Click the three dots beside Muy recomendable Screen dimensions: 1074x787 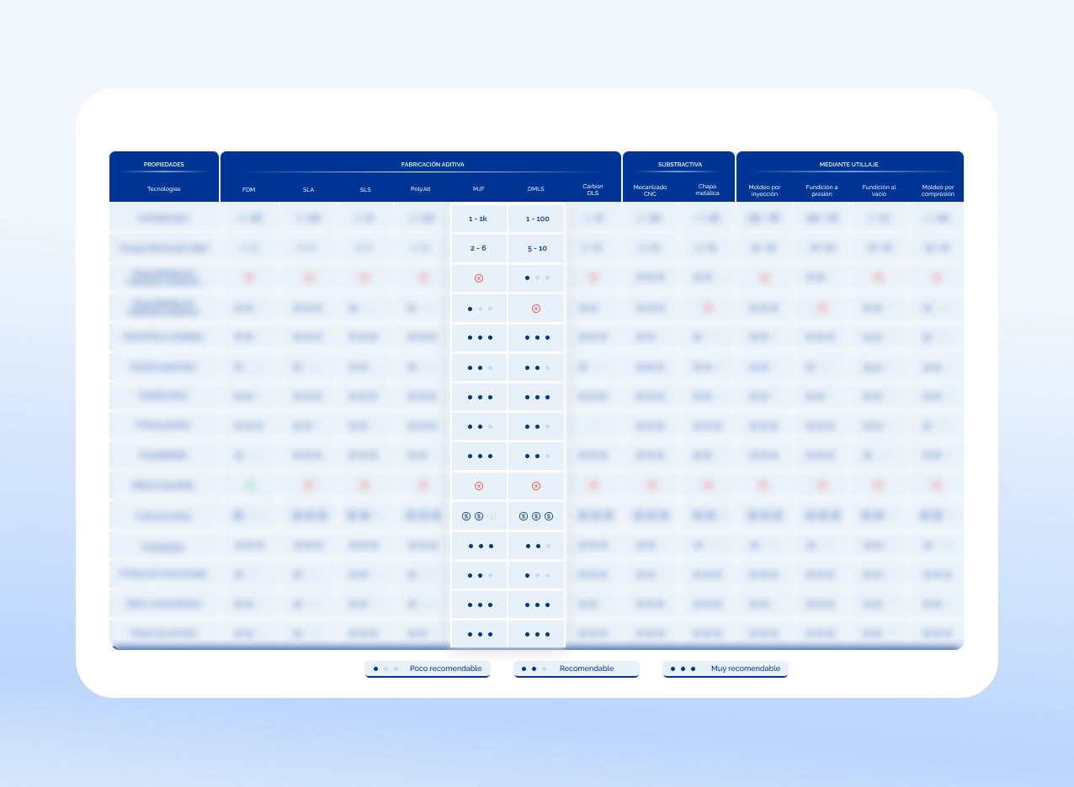click(683, 669)
